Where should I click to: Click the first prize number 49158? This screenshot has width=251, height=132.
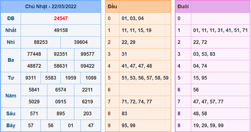(x=61, y=30)
